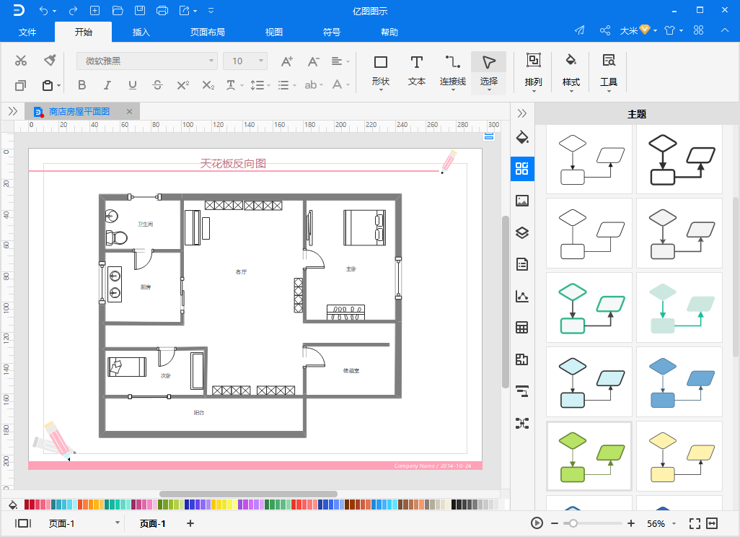Screen dimensions: 740x537
Task: Open the page properties document icon
Action: 522,264
